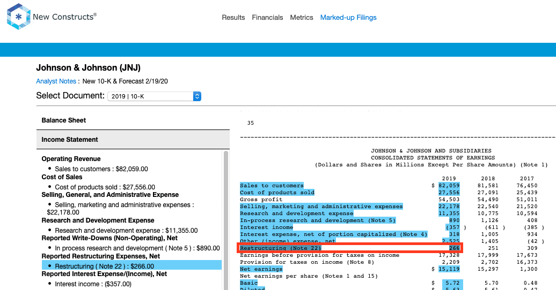Click highlighted Interest income line in filing
The image size is (556, 290).
(266, 227)
